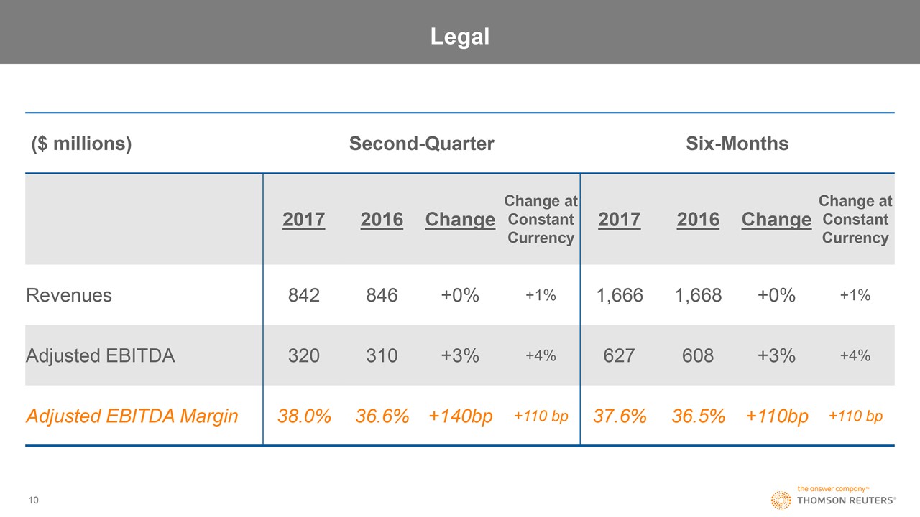The image size is (920, 517).
Task: Click the 842 revenue value
Action: click(x=303, y=295)
